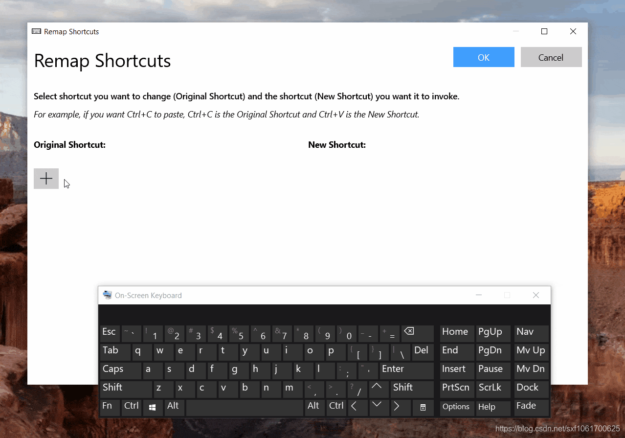Tap the q key on On-Screen Keyboard
The height and width of the screenshot is (438, 625).
(142, 352)
